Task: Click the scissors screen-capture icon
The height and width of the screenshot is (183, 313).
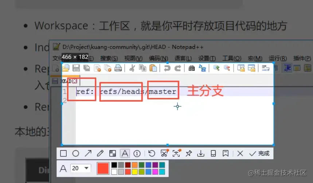Action: click(x=164, y=153)
